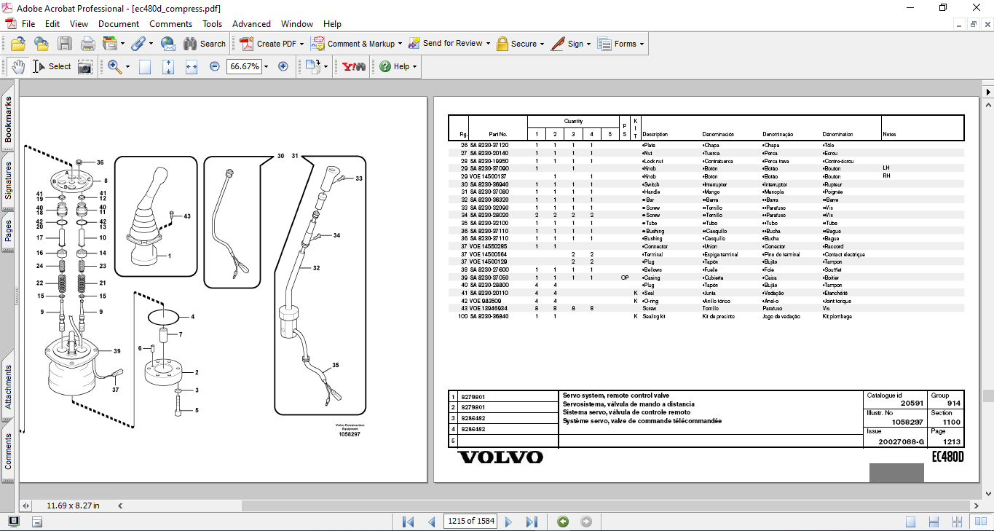The width and height of the screenshot is (994, 531).
Task: Click the page number input field
Action: pyautogui.click(x=470, y=521)
